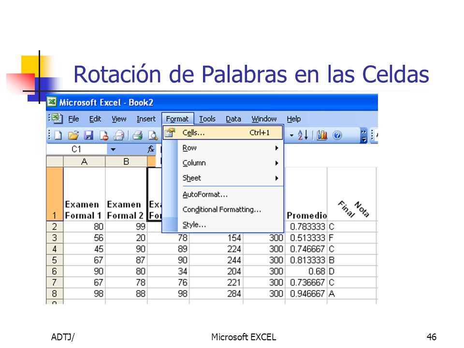This screenshot has height=348, width=464.
Task: Click the blue Help question mark icon
Action: pos(337,135)
